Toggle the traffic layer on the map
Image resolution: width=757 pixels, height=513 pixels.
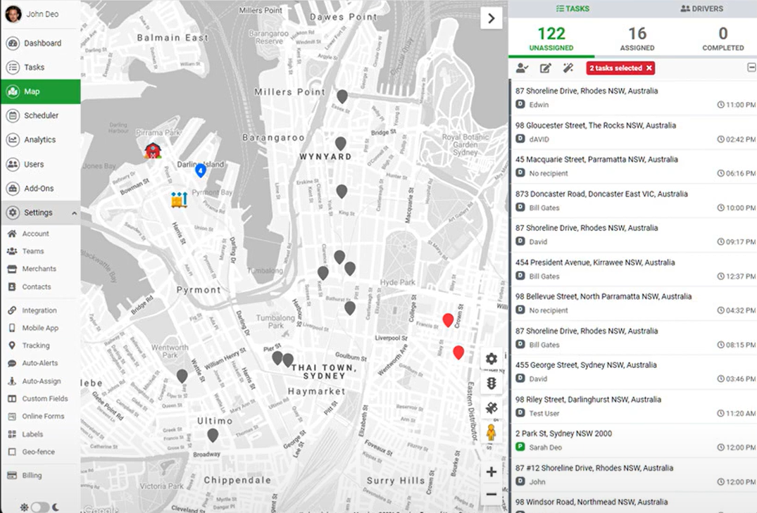(491, 384)
